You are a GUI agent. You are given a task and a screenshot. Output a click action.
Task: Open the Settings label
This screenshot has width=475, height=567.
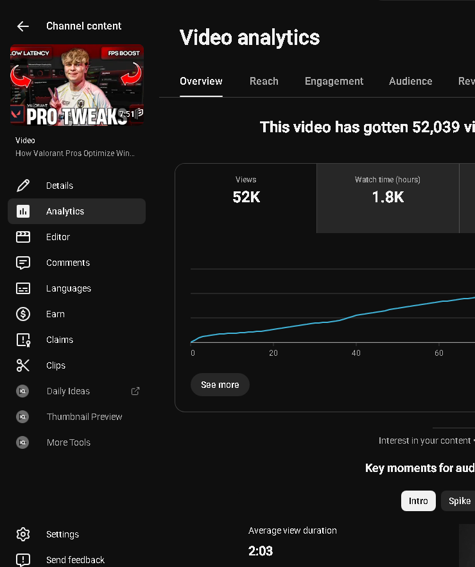coord(62,534)
